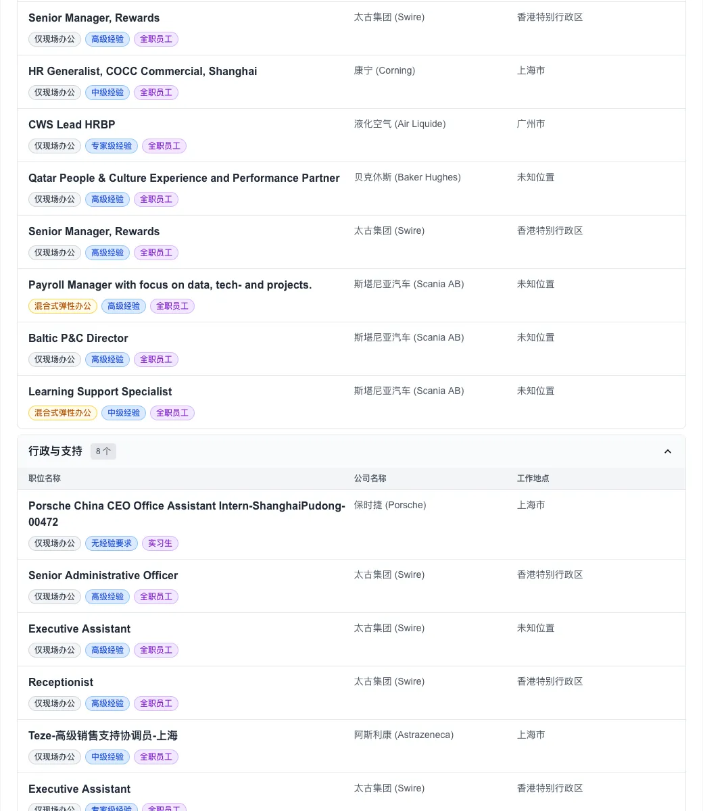Image resolution: width=703 pixels, height=811 pixels.
Task: Click the Baltic P&C Director job title
Action: coord(78,339)
